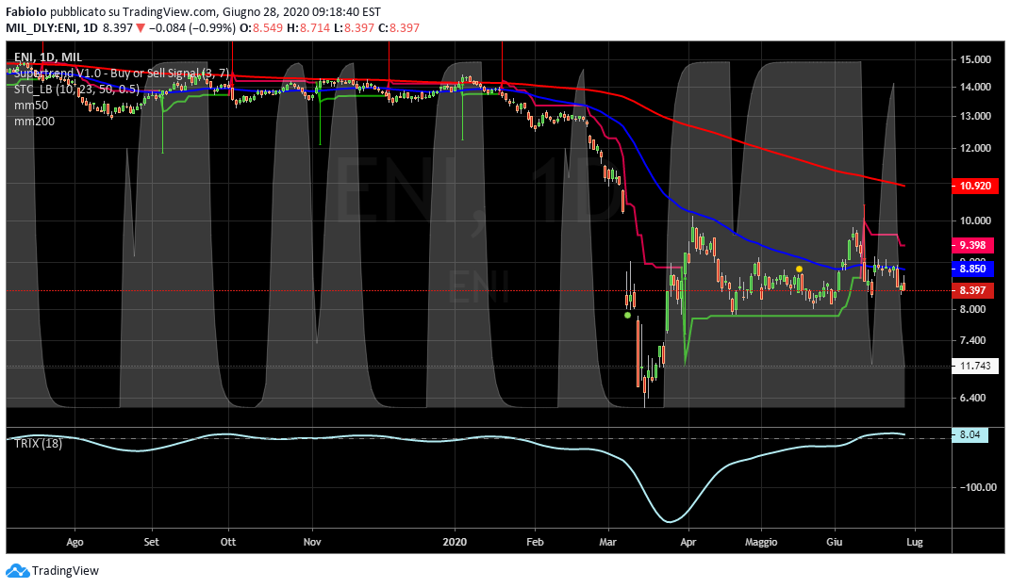Click the Ago month label on time axis
The height and width of the screenshot is (588, 1011).
75,542
